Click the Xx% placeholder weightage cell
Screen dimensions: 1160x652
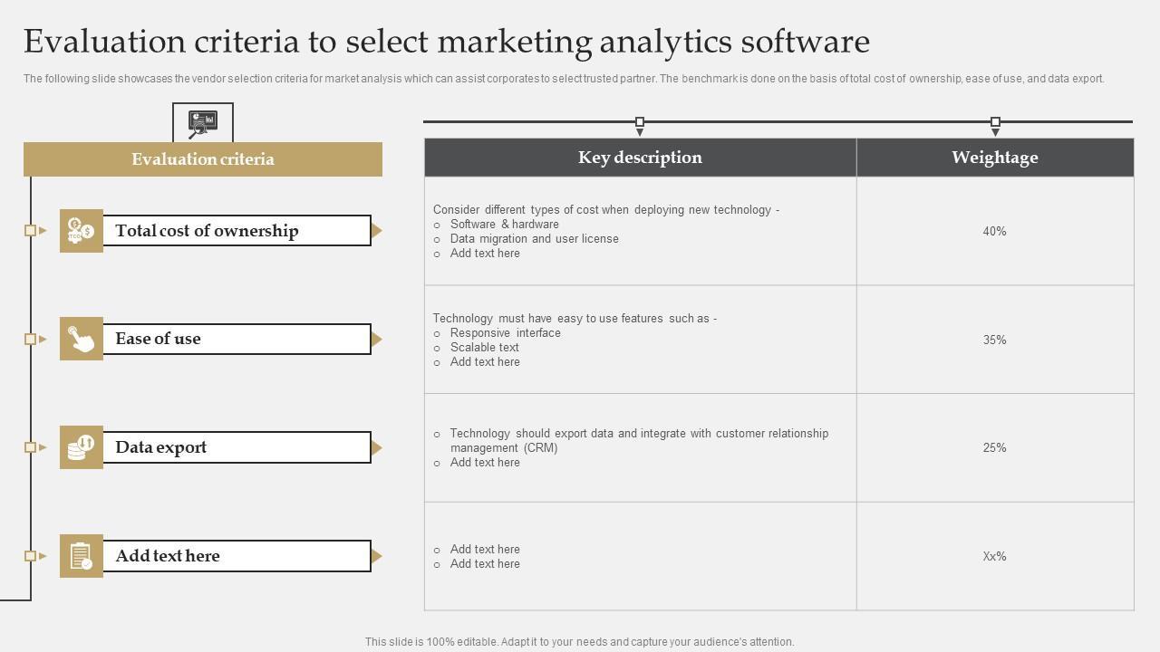(x=995, y=557)
